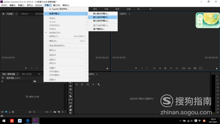Open Microsoft Edge from taskbar

28,121
